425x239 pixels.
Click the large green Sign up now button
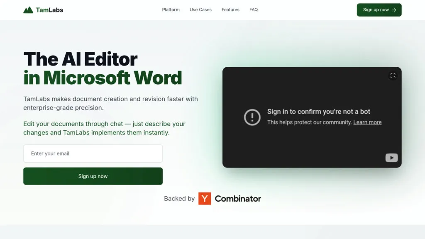pyautogui.click(x=93, y=176)
